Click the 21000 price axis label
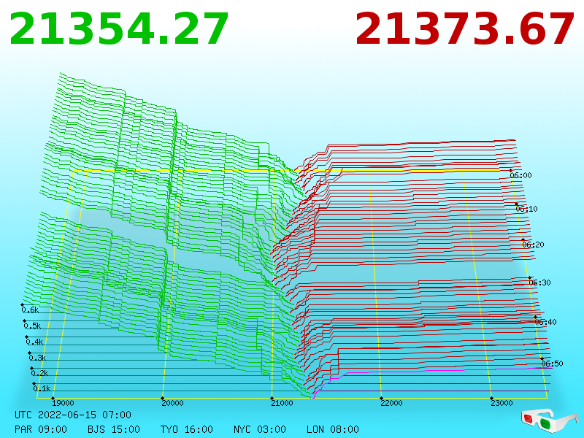The width and height of the screenshot is (584, 438). (x=282, y=403)
